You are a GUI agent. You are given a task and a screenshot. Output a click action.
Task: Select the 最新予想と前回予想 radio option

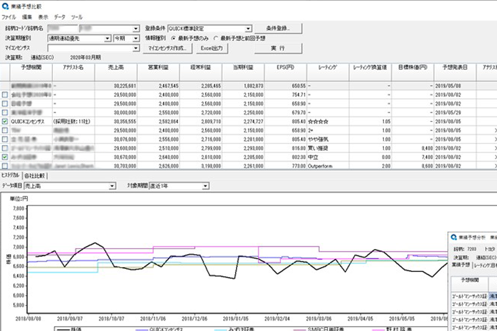coord(216,39)
